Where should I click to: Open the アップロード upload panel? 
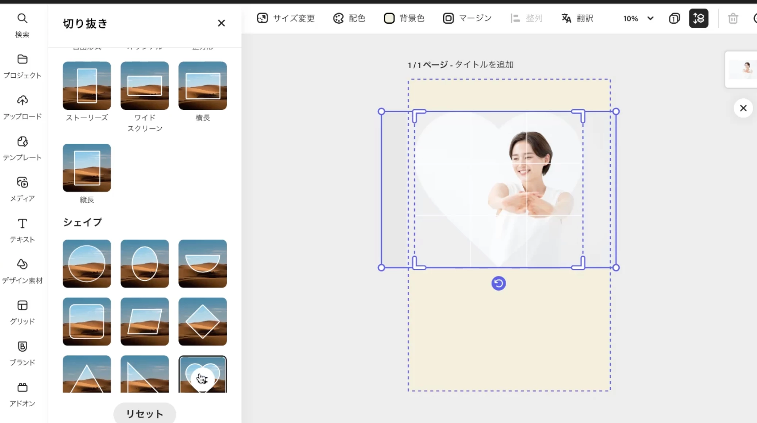[22, 107]
